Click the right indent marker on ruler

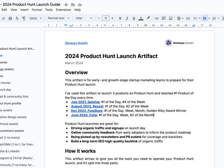pos(194,26)
